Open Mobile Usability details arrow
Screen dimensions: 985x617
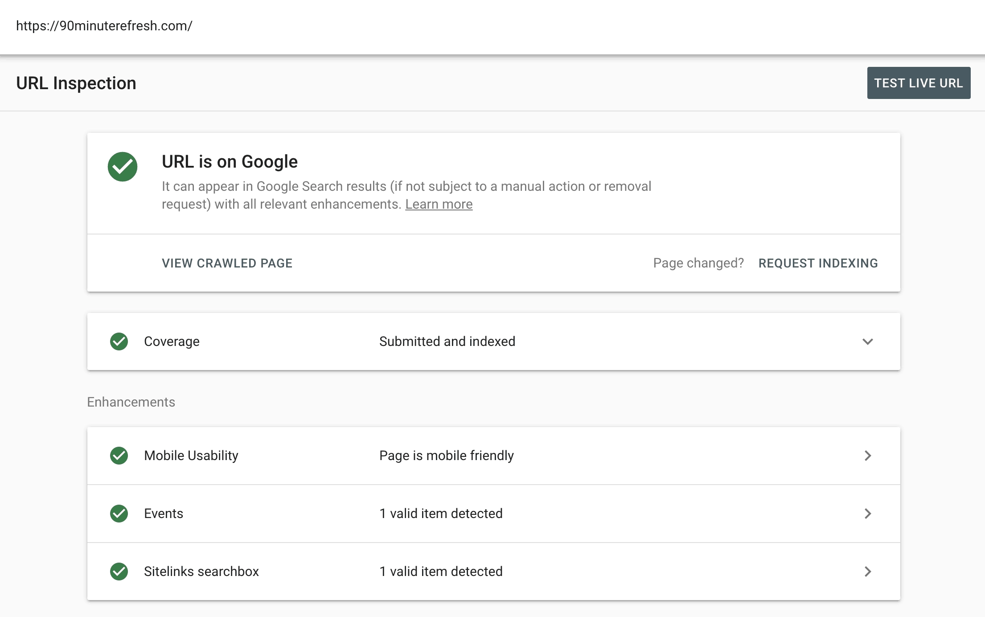click(867, 456)
